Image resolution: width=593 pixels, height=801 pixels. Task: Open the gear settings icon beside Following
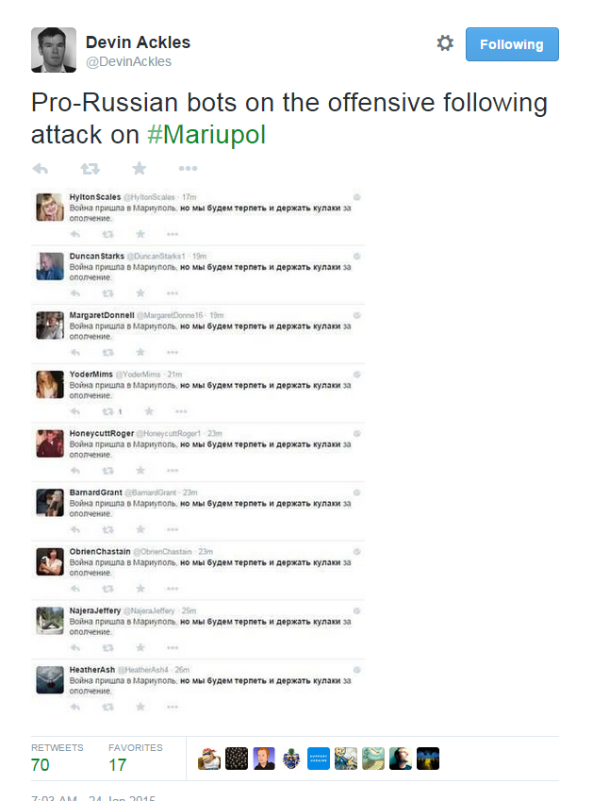pos(445,43)
